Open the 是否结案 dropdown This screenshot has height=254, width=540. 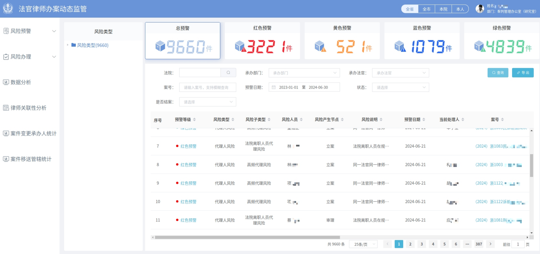pyautogui.click(x=207, y=102)
